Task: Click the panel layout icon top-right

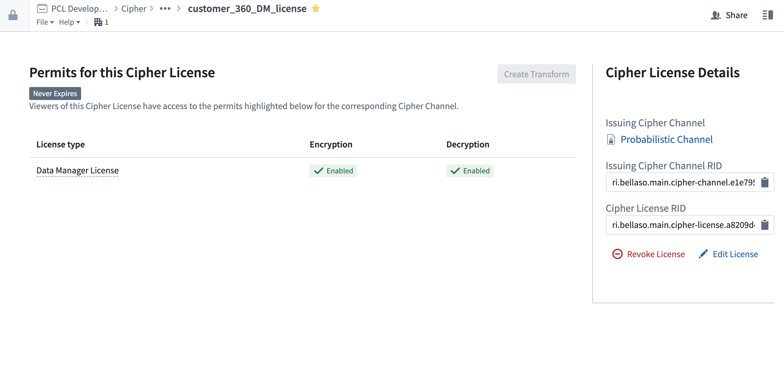Action: 767,15
